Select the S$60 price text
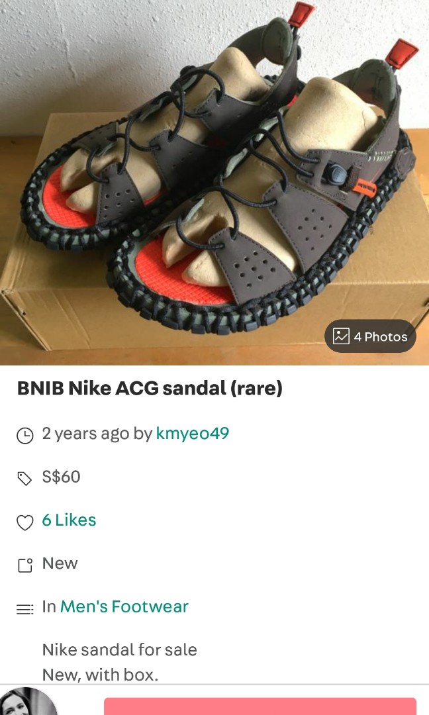 (x=61, y=477)
